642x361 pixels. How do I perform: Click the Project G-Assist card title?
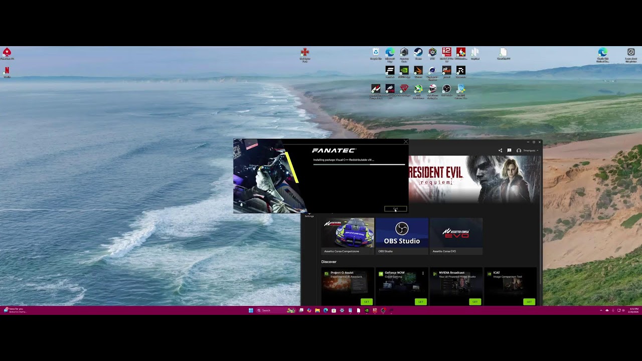342,273
